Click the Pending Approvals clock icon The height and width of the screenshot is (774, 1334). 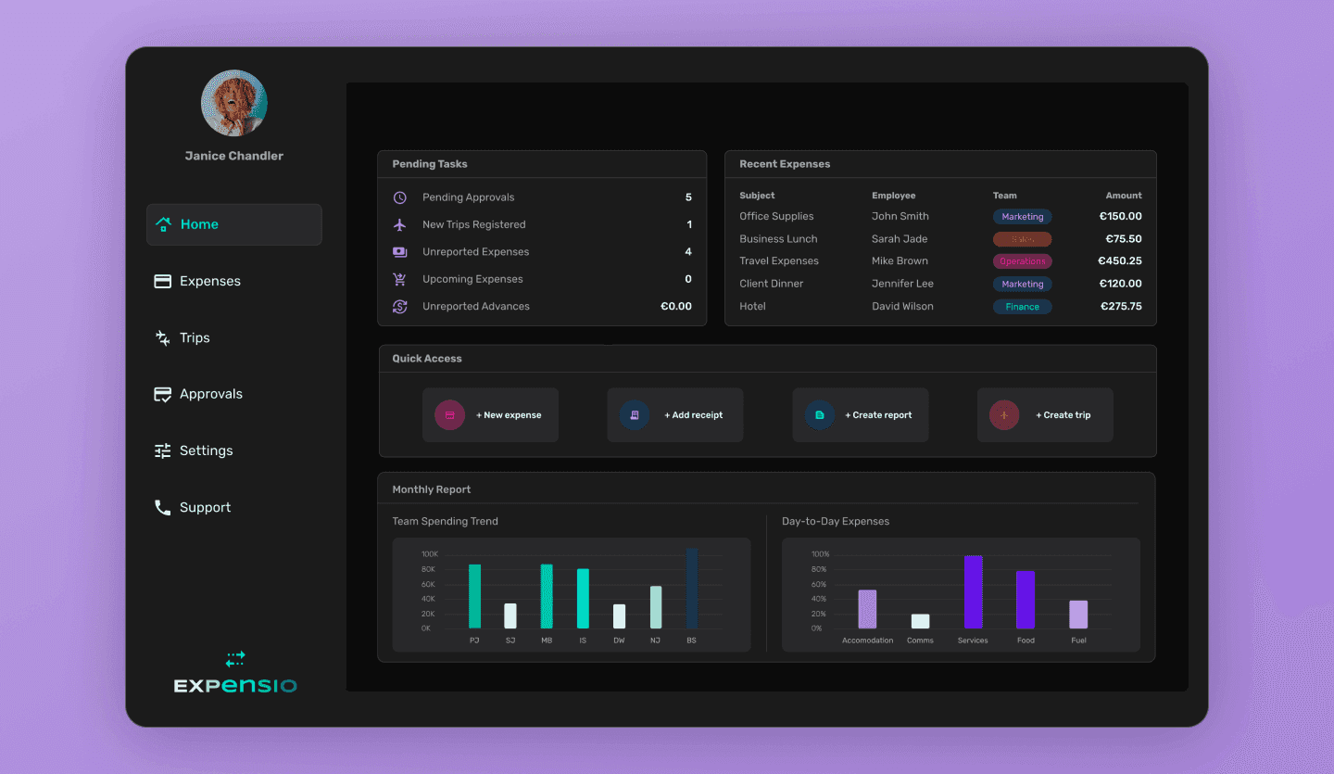click(398, 197)
